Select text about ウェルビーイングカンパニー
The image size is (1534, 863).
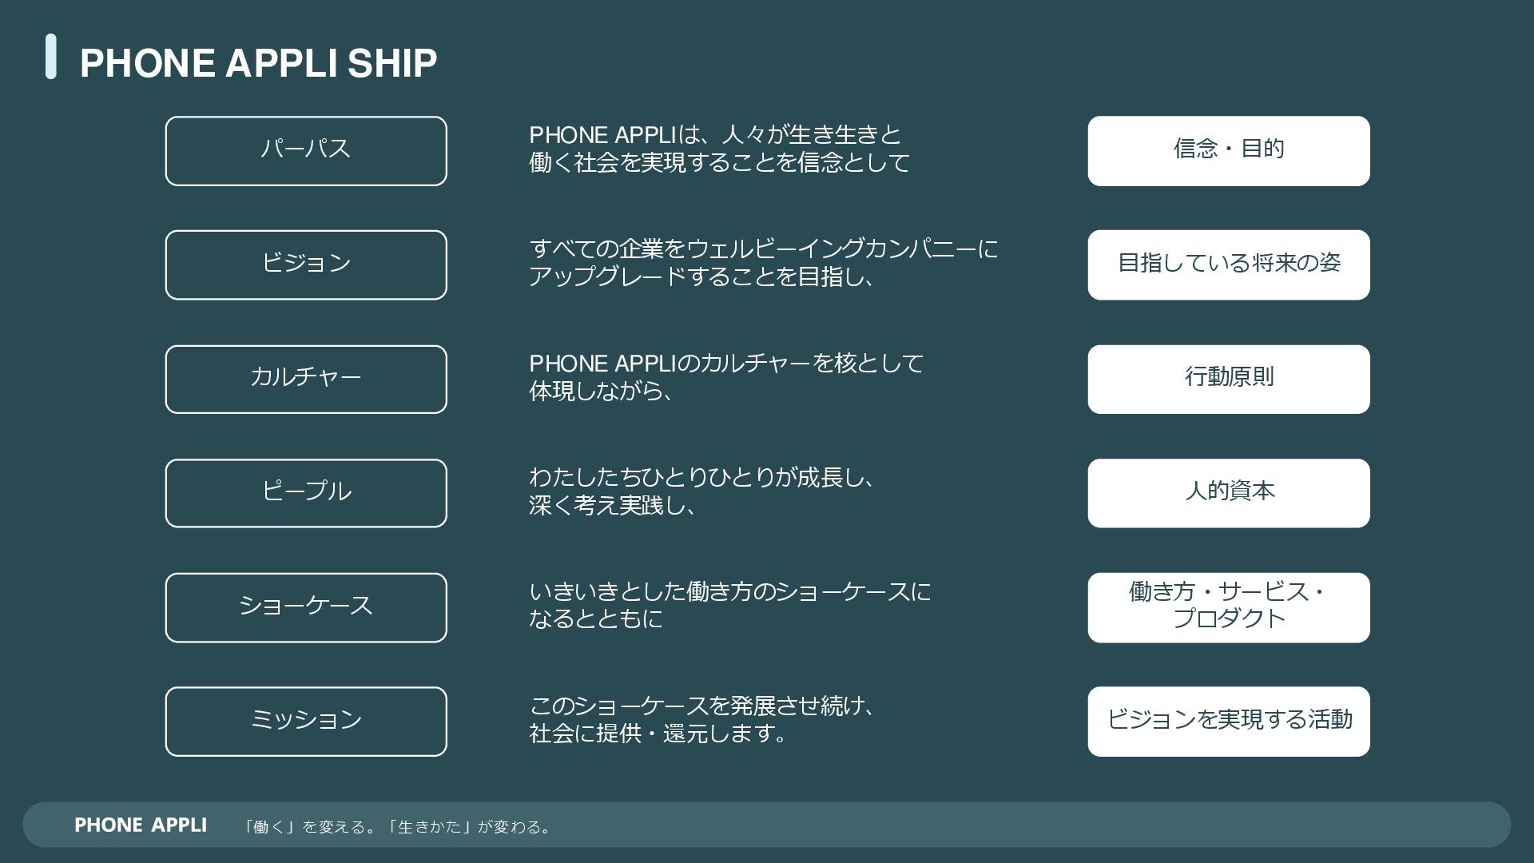click(764, 263)
